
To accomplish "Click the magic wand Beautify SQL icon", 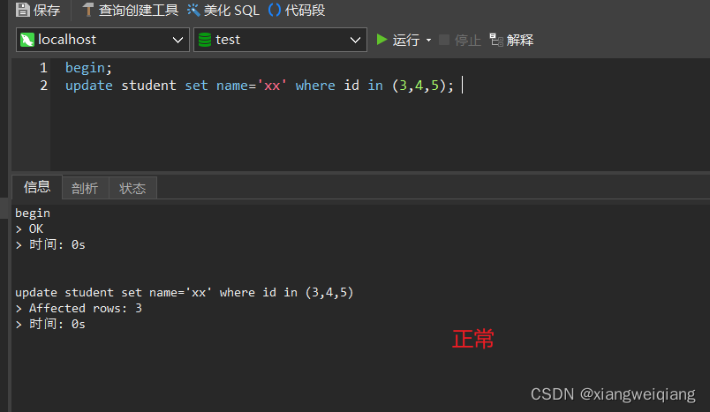I will pyautogui.click(x=193, y=10).
